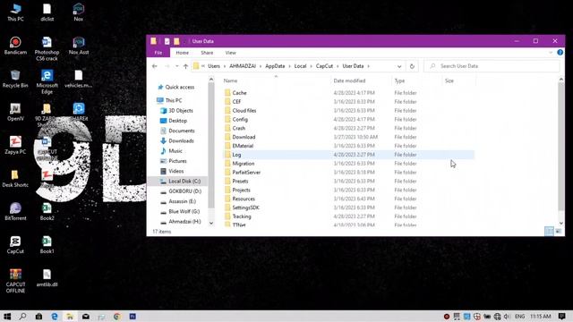Switch to large icons view button
Viewport: 573px width, 322px height.
click(559, 231)
